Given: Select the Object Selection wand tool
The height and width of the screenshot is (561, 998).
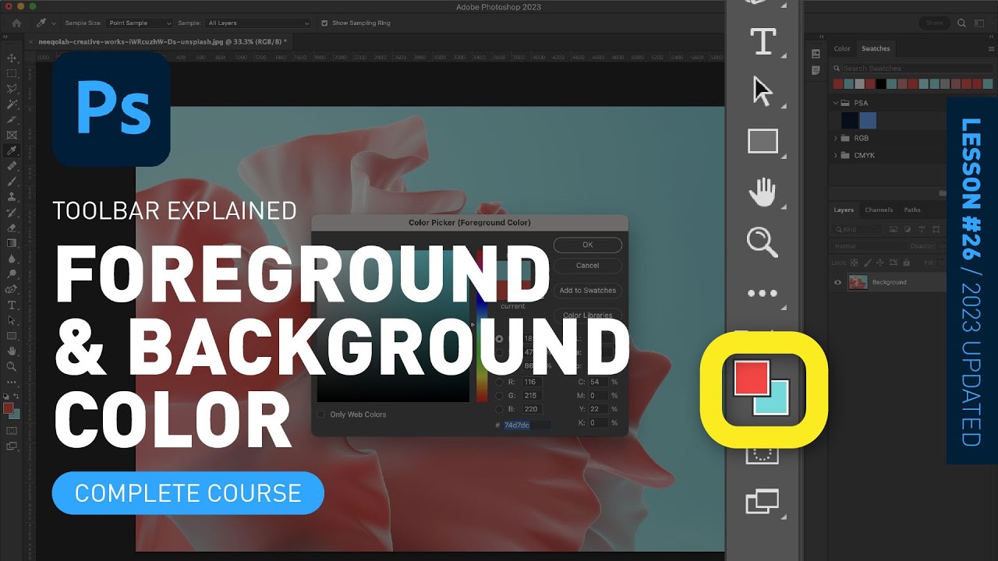Looking at the screenshot, I should 12,104.
